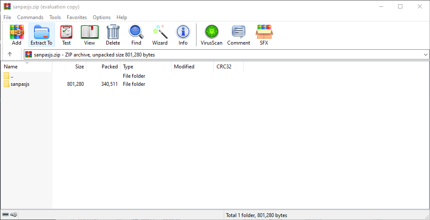Screen dimensions: 430x220
Task: Open the Commands menu
Action: pyautogui.click(x=30, y=17)
